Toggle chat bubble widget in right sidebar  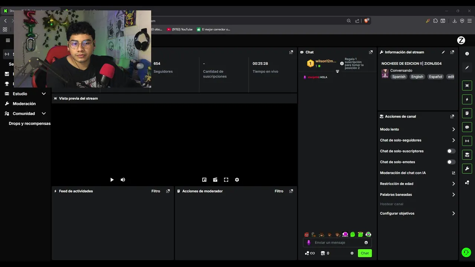467,127
